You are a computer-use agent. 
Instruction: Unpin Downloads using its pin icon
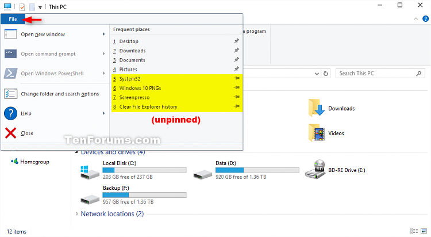[236, 51]
